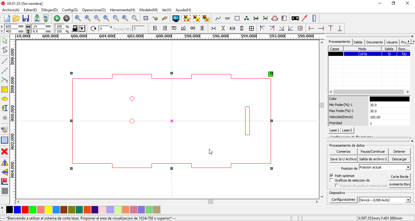Click the width input field showing 14

[38, 26]
